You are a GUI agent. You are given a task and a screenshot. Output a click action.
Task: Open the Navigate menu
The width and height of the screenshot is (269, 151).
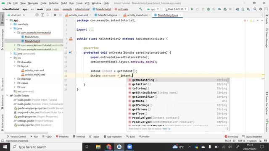33,3
